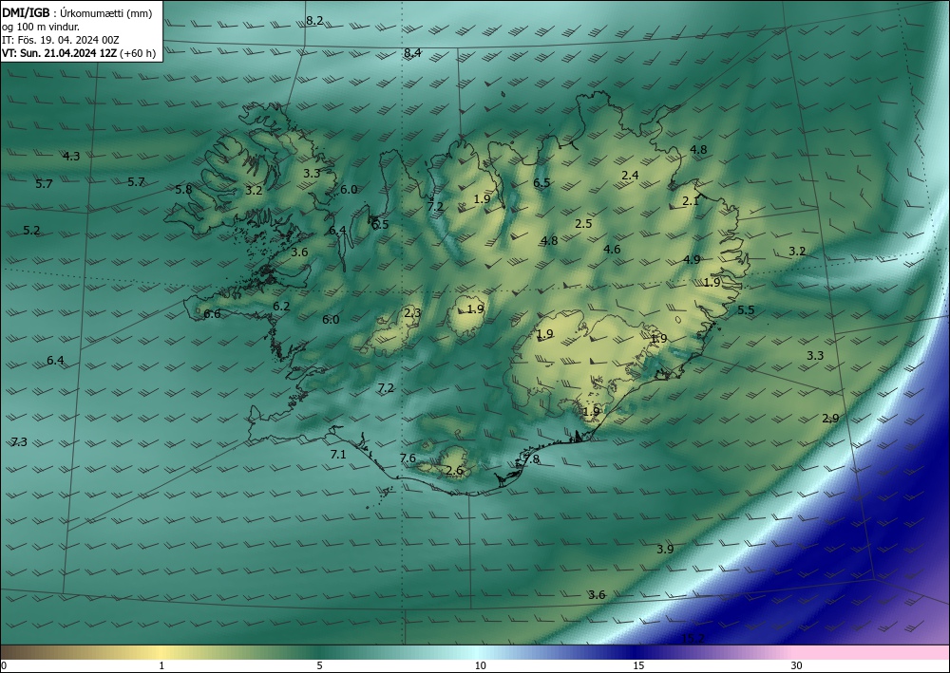Click the 5.2 value label
The width and height of the screenshot is (950, 673).
(x=31, y=231)
